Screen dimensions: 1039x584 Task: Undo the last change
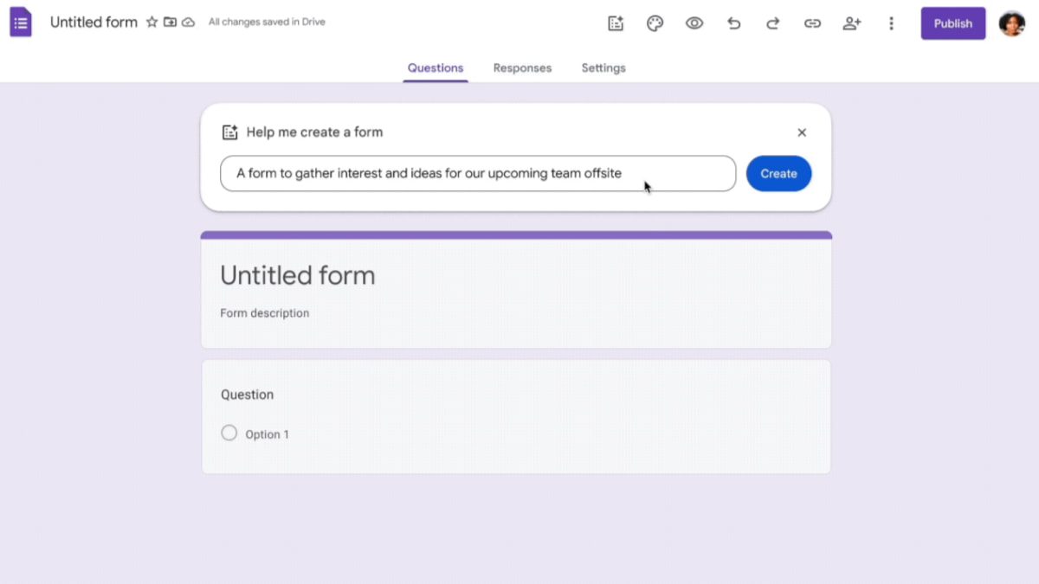pos(733,23)
